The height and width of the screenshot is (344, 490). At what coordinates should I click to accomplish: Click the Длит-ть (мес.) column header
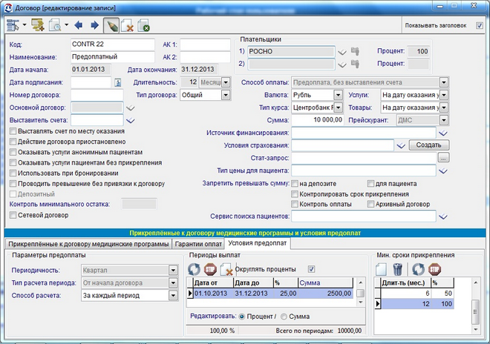[x=405, y=282]
